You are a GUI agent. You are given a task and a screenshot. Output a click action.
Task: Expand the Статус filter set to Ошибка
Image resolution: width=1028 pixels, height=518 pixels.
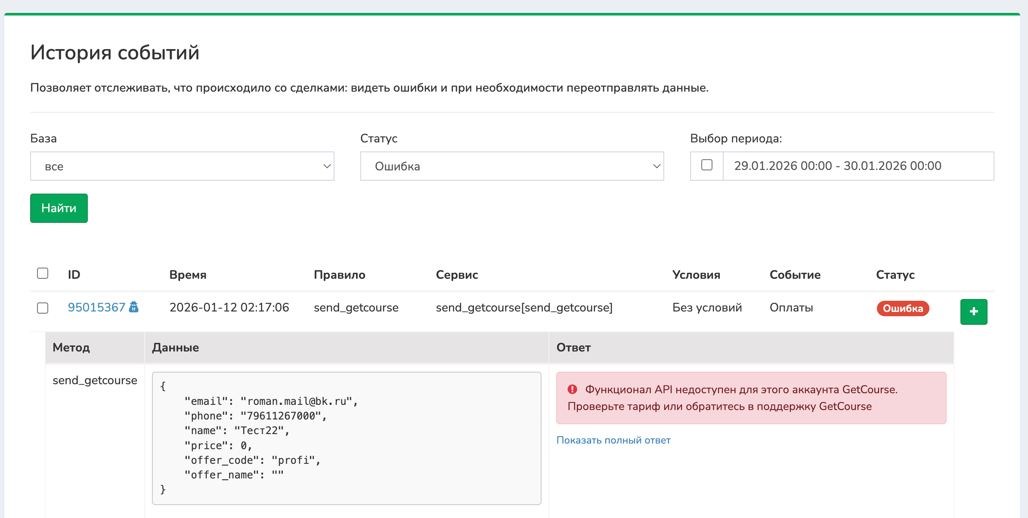(x=512, y=166)
